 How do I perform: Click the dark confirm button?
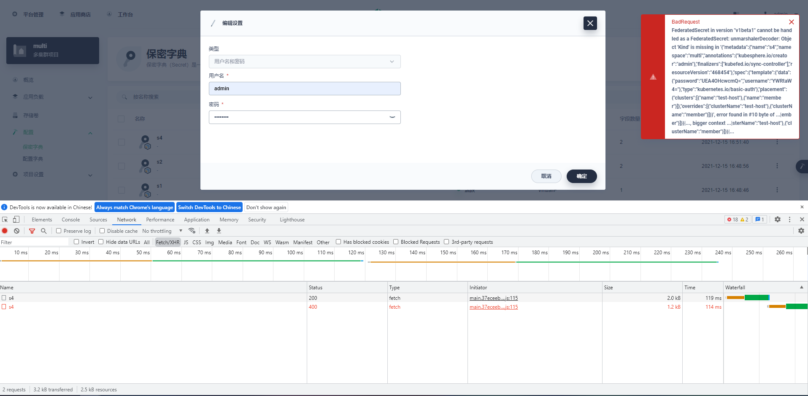point(581,176)
